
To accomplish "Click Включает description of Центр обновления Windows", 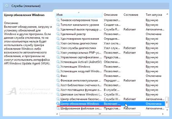I will 112,104.
